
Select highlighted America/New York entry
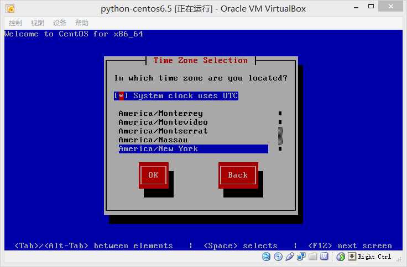[x=193, y=149]
